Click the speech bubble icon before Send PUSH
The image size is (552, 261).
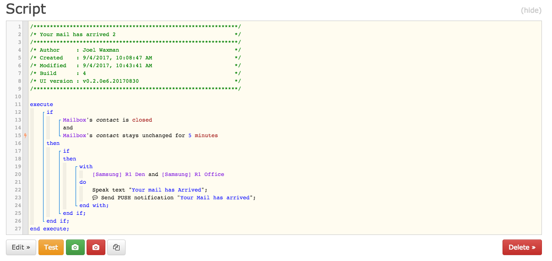[x=95, y=198]
